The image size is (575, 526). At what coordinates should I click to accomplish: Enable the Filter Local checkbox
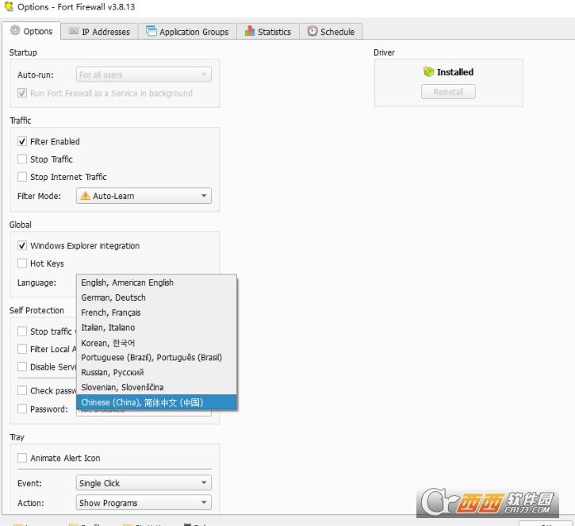point(22,349)
